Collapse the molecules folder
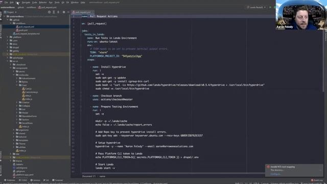 click(14, 75)
